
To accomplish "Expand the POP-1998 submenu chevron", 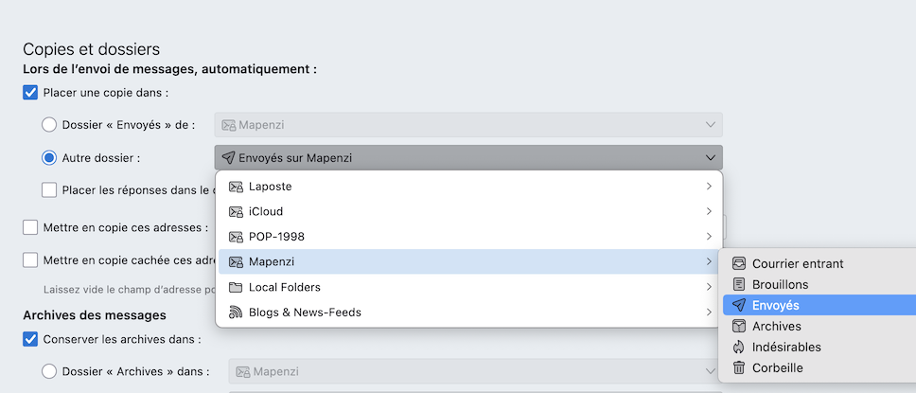I will [x=709, y=237].
